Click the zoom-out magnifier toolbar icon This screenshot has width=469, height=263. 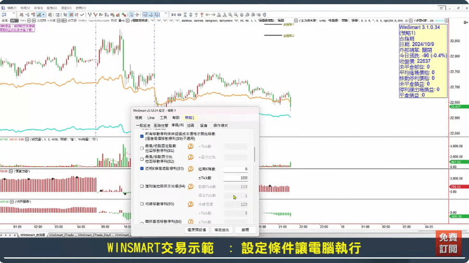(236, 15)
